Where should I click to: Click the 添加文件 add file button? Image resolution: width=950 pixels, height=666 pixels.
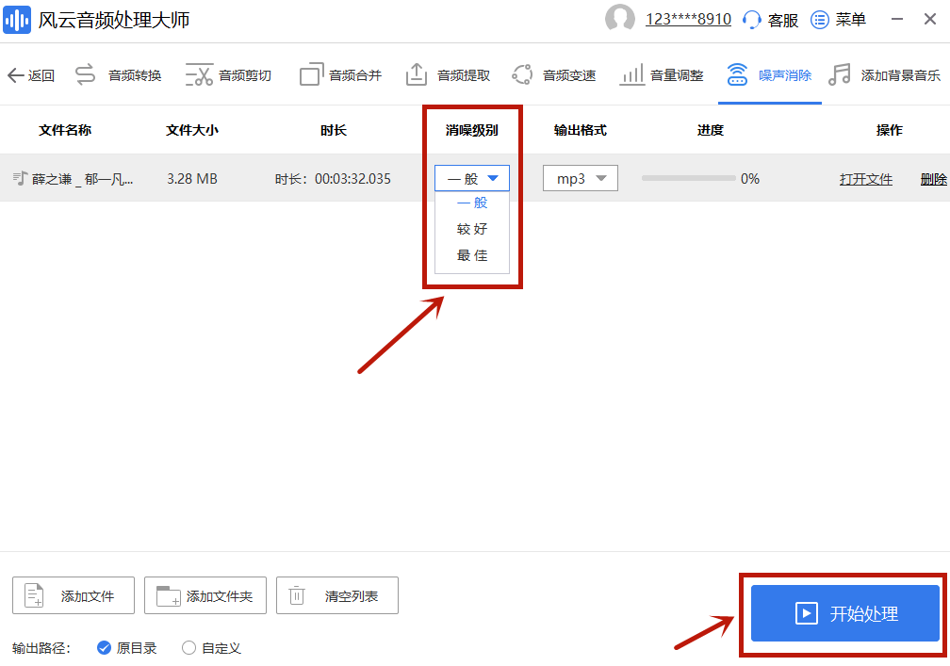(73, 595)
